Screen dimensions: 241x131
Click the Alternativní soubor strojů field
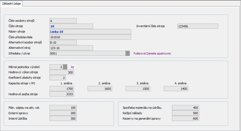click(63, 43)
